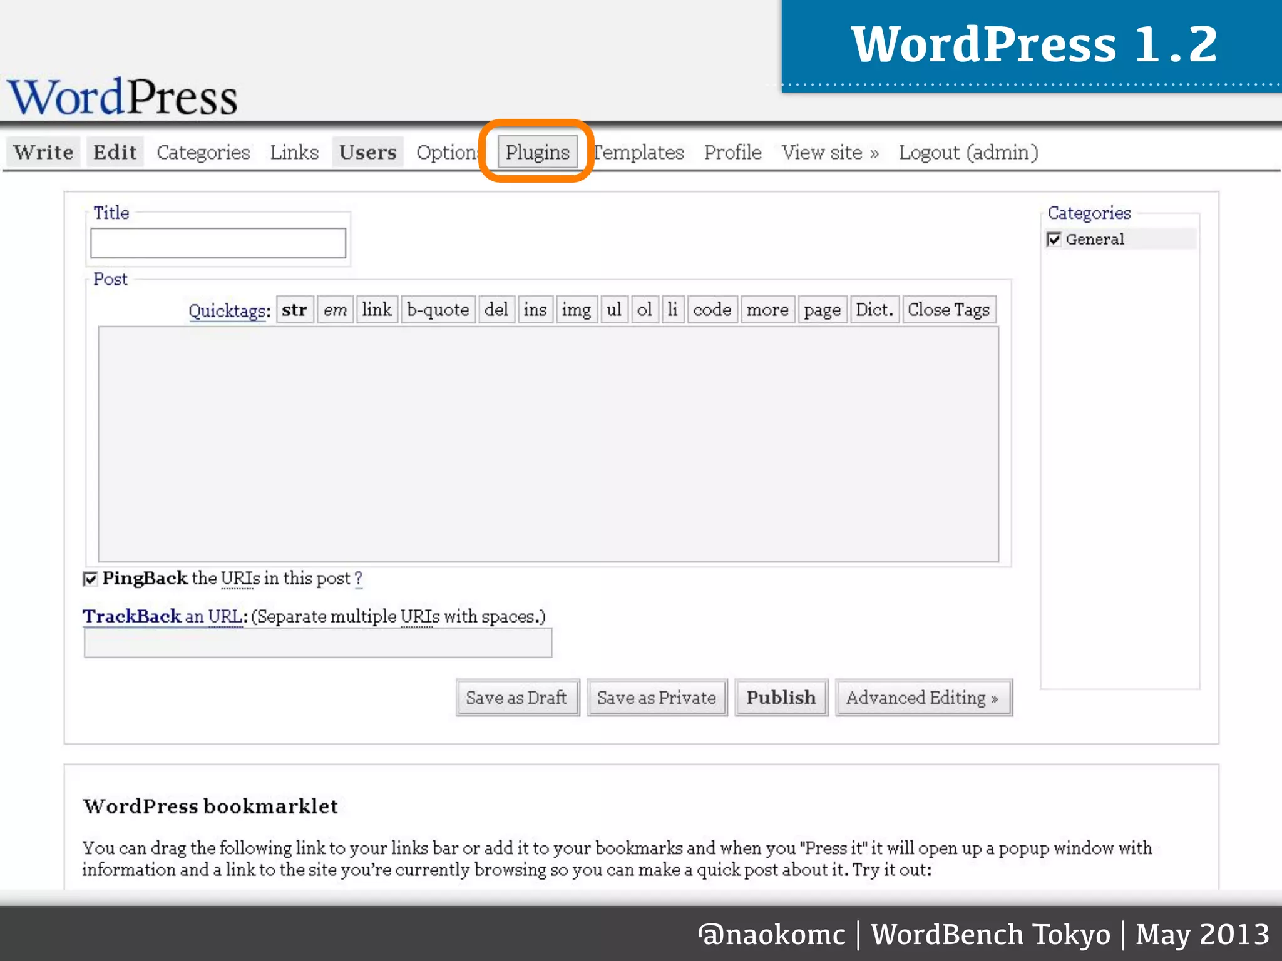This screenshot has width=1282, height=961.
Task: Toggle the PingBack URIs checkbox
Action: 91,579
